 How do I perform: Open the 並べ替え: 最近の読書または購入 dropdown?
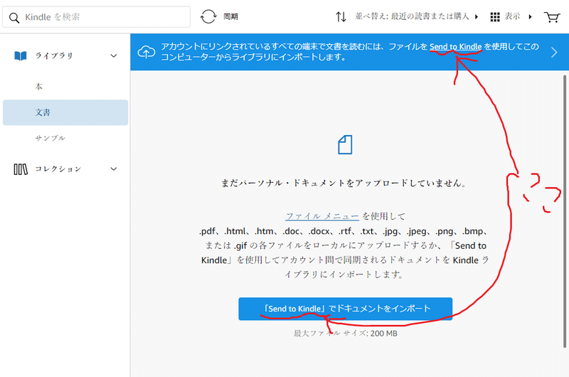tap(416, 16)
